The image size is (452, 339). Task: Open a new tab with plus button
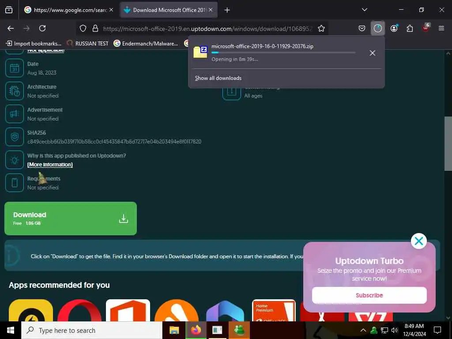pos(227,10)
